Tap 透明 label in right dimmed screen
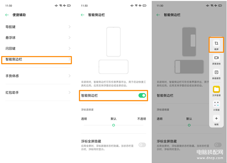227x163 pixels. [160, 119]
